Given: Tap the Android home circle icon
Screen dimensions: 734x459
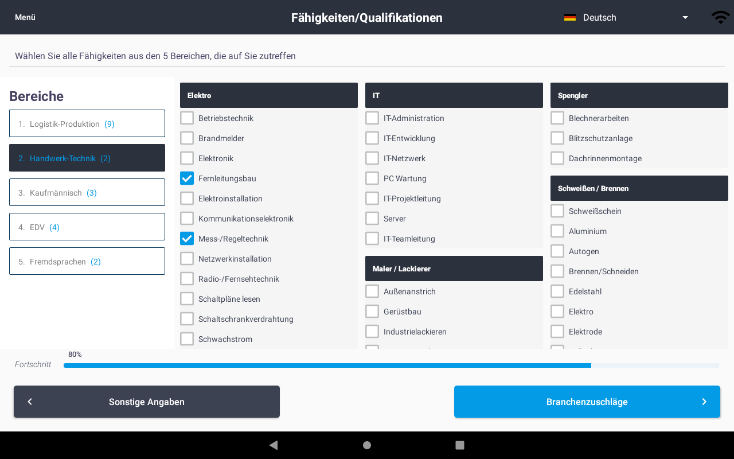Looking at the screenshot, I should (367, 445).
